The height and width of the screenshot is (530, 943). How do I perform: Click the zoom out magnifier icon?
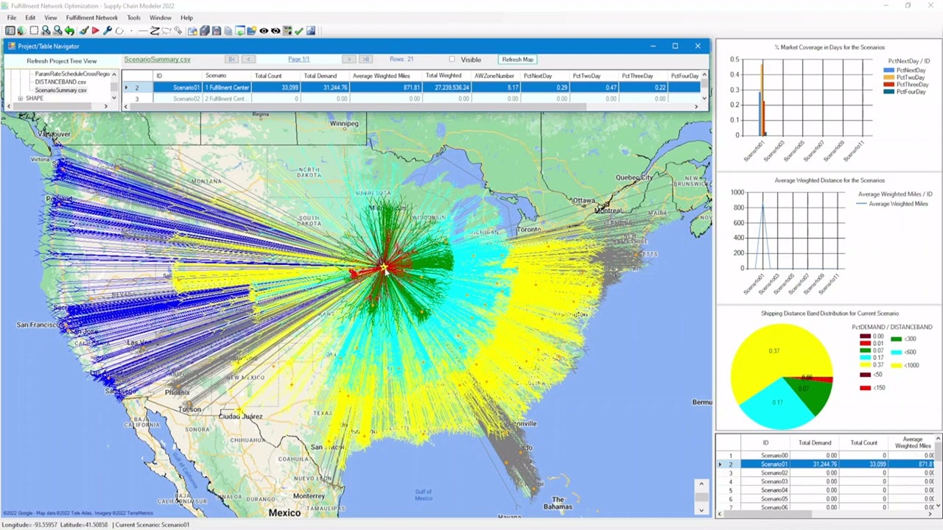coord(57,31)
